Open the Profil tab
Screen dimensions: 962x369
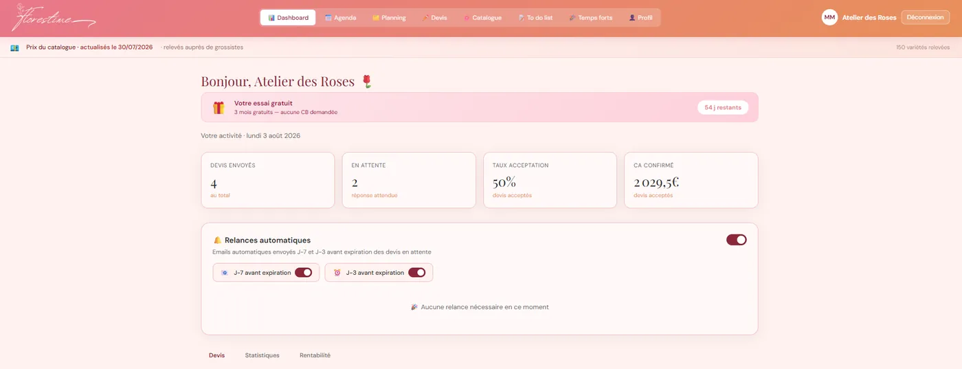[640, 18]
